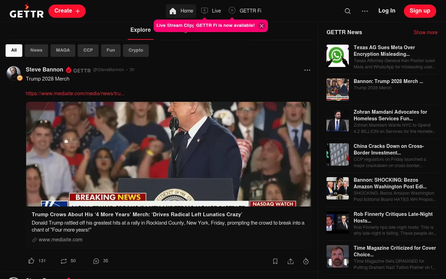The width and height of the screenshot is (446, 279).
Task: Click the GETTR News heading
Action: click(344, 32)
